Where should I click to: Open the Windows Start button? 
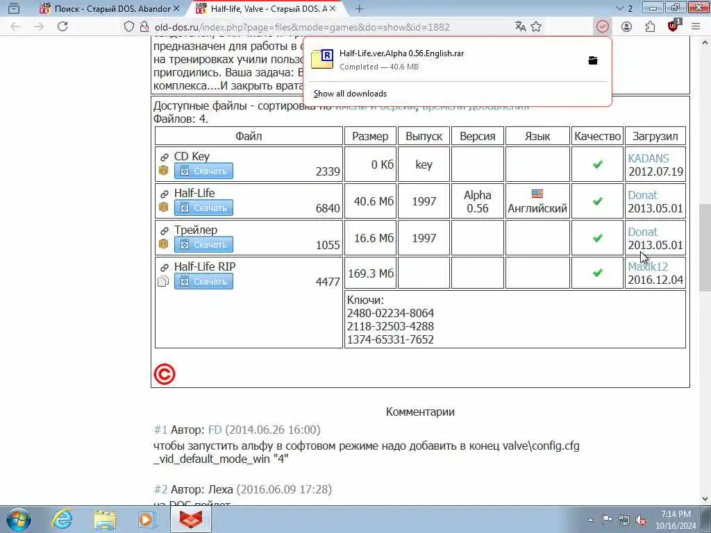click(19, 519)
